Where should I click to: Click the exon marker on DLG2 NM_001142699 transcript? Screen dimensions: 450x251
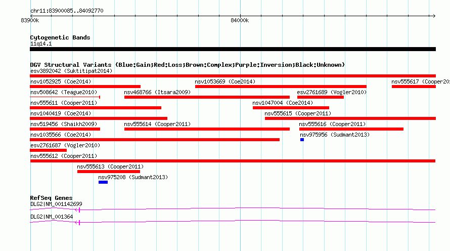click(x=79, y=210)
